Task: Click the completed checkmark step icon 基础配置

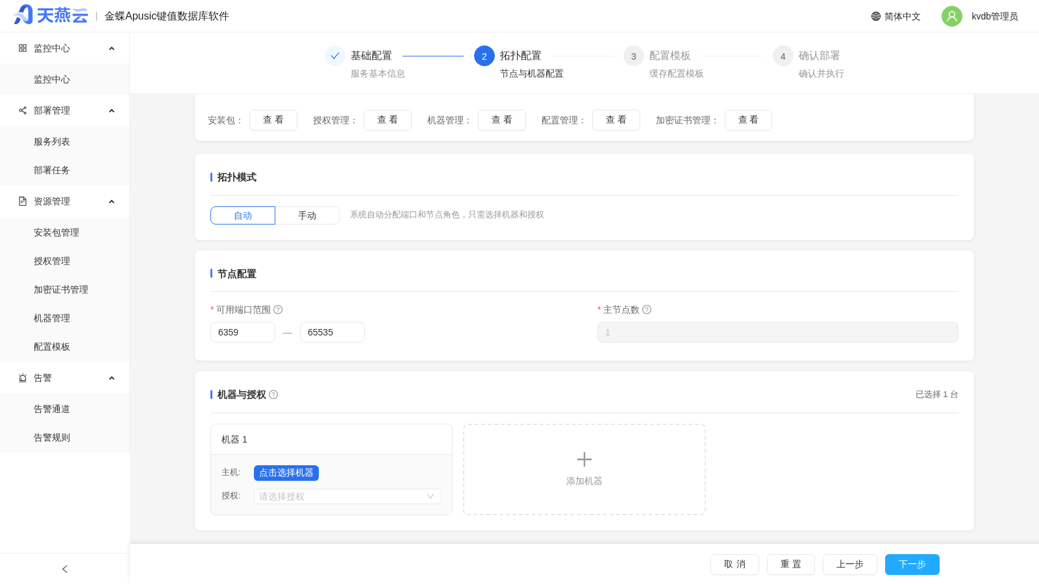Action: pos(335,56)
